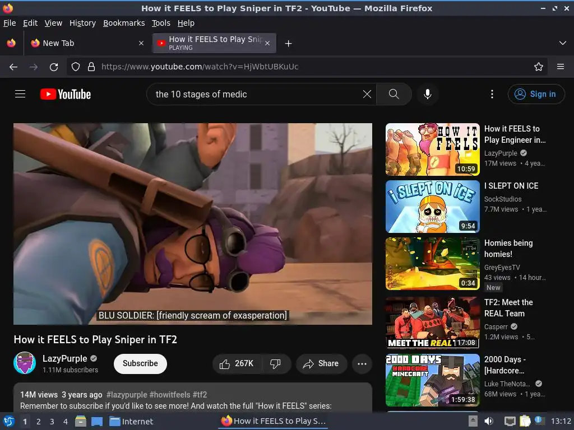Open the #lazypurple hashtag link
Viewport: 574px width, 430px height.
(x=127, y=395)
